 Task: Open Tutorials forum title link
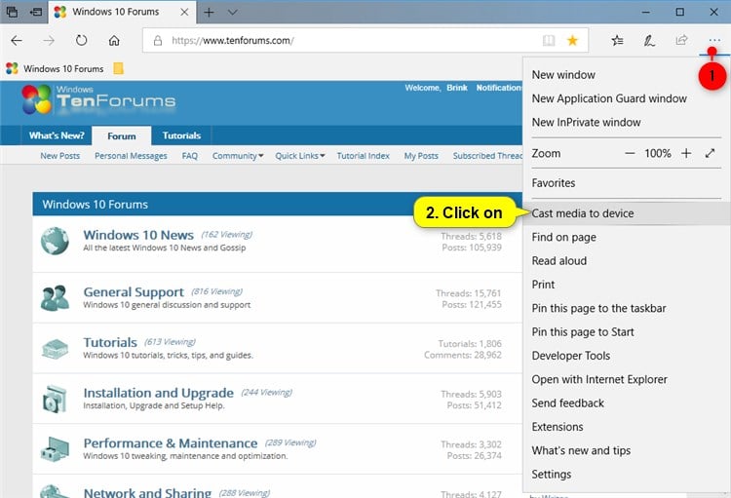110,343
